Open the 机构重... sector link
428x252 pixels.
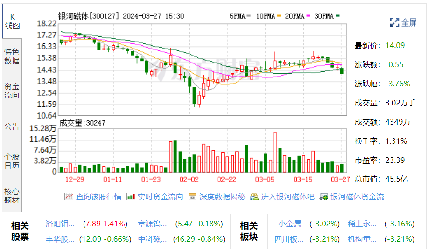[362, 239]
